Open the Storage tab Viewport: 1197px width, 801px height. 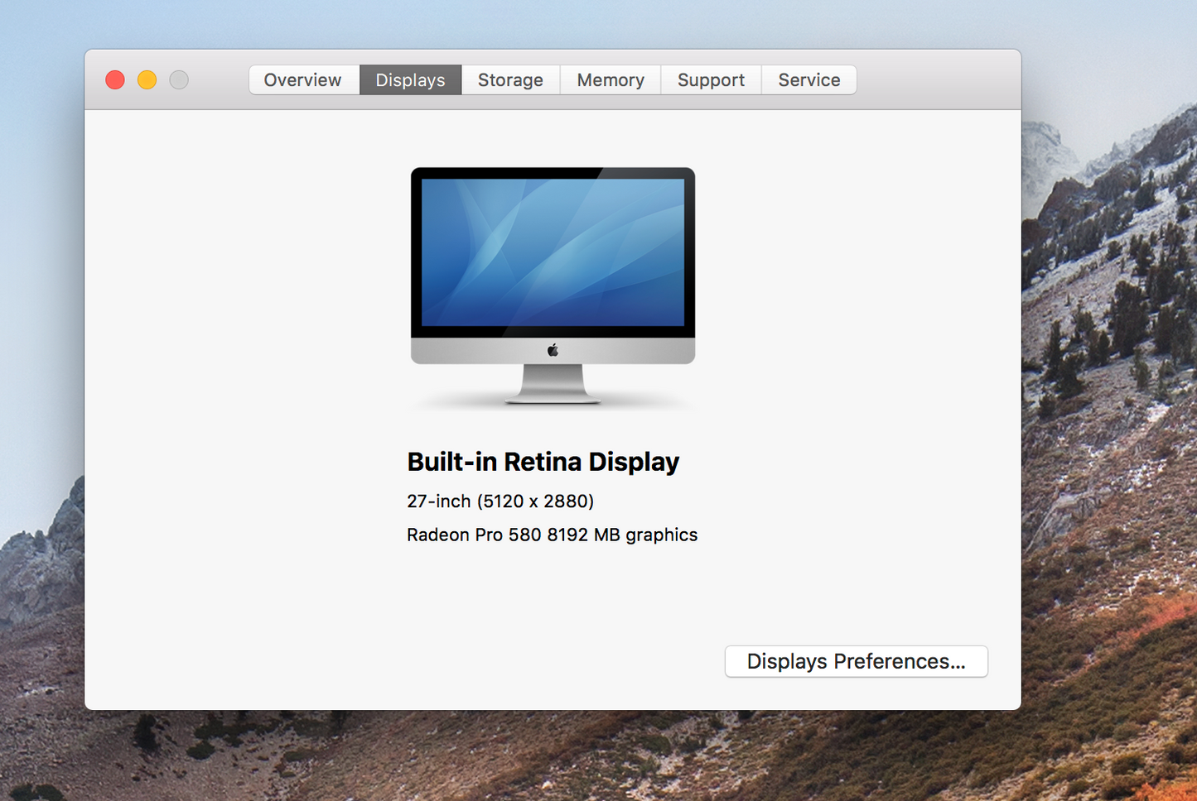coord(509,79)
